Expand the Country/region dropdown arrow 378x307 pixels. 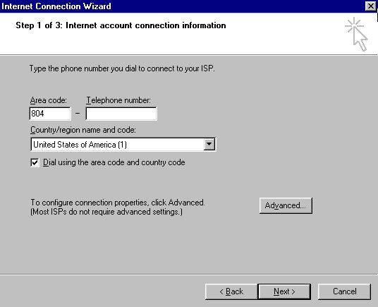coord(209,145)
